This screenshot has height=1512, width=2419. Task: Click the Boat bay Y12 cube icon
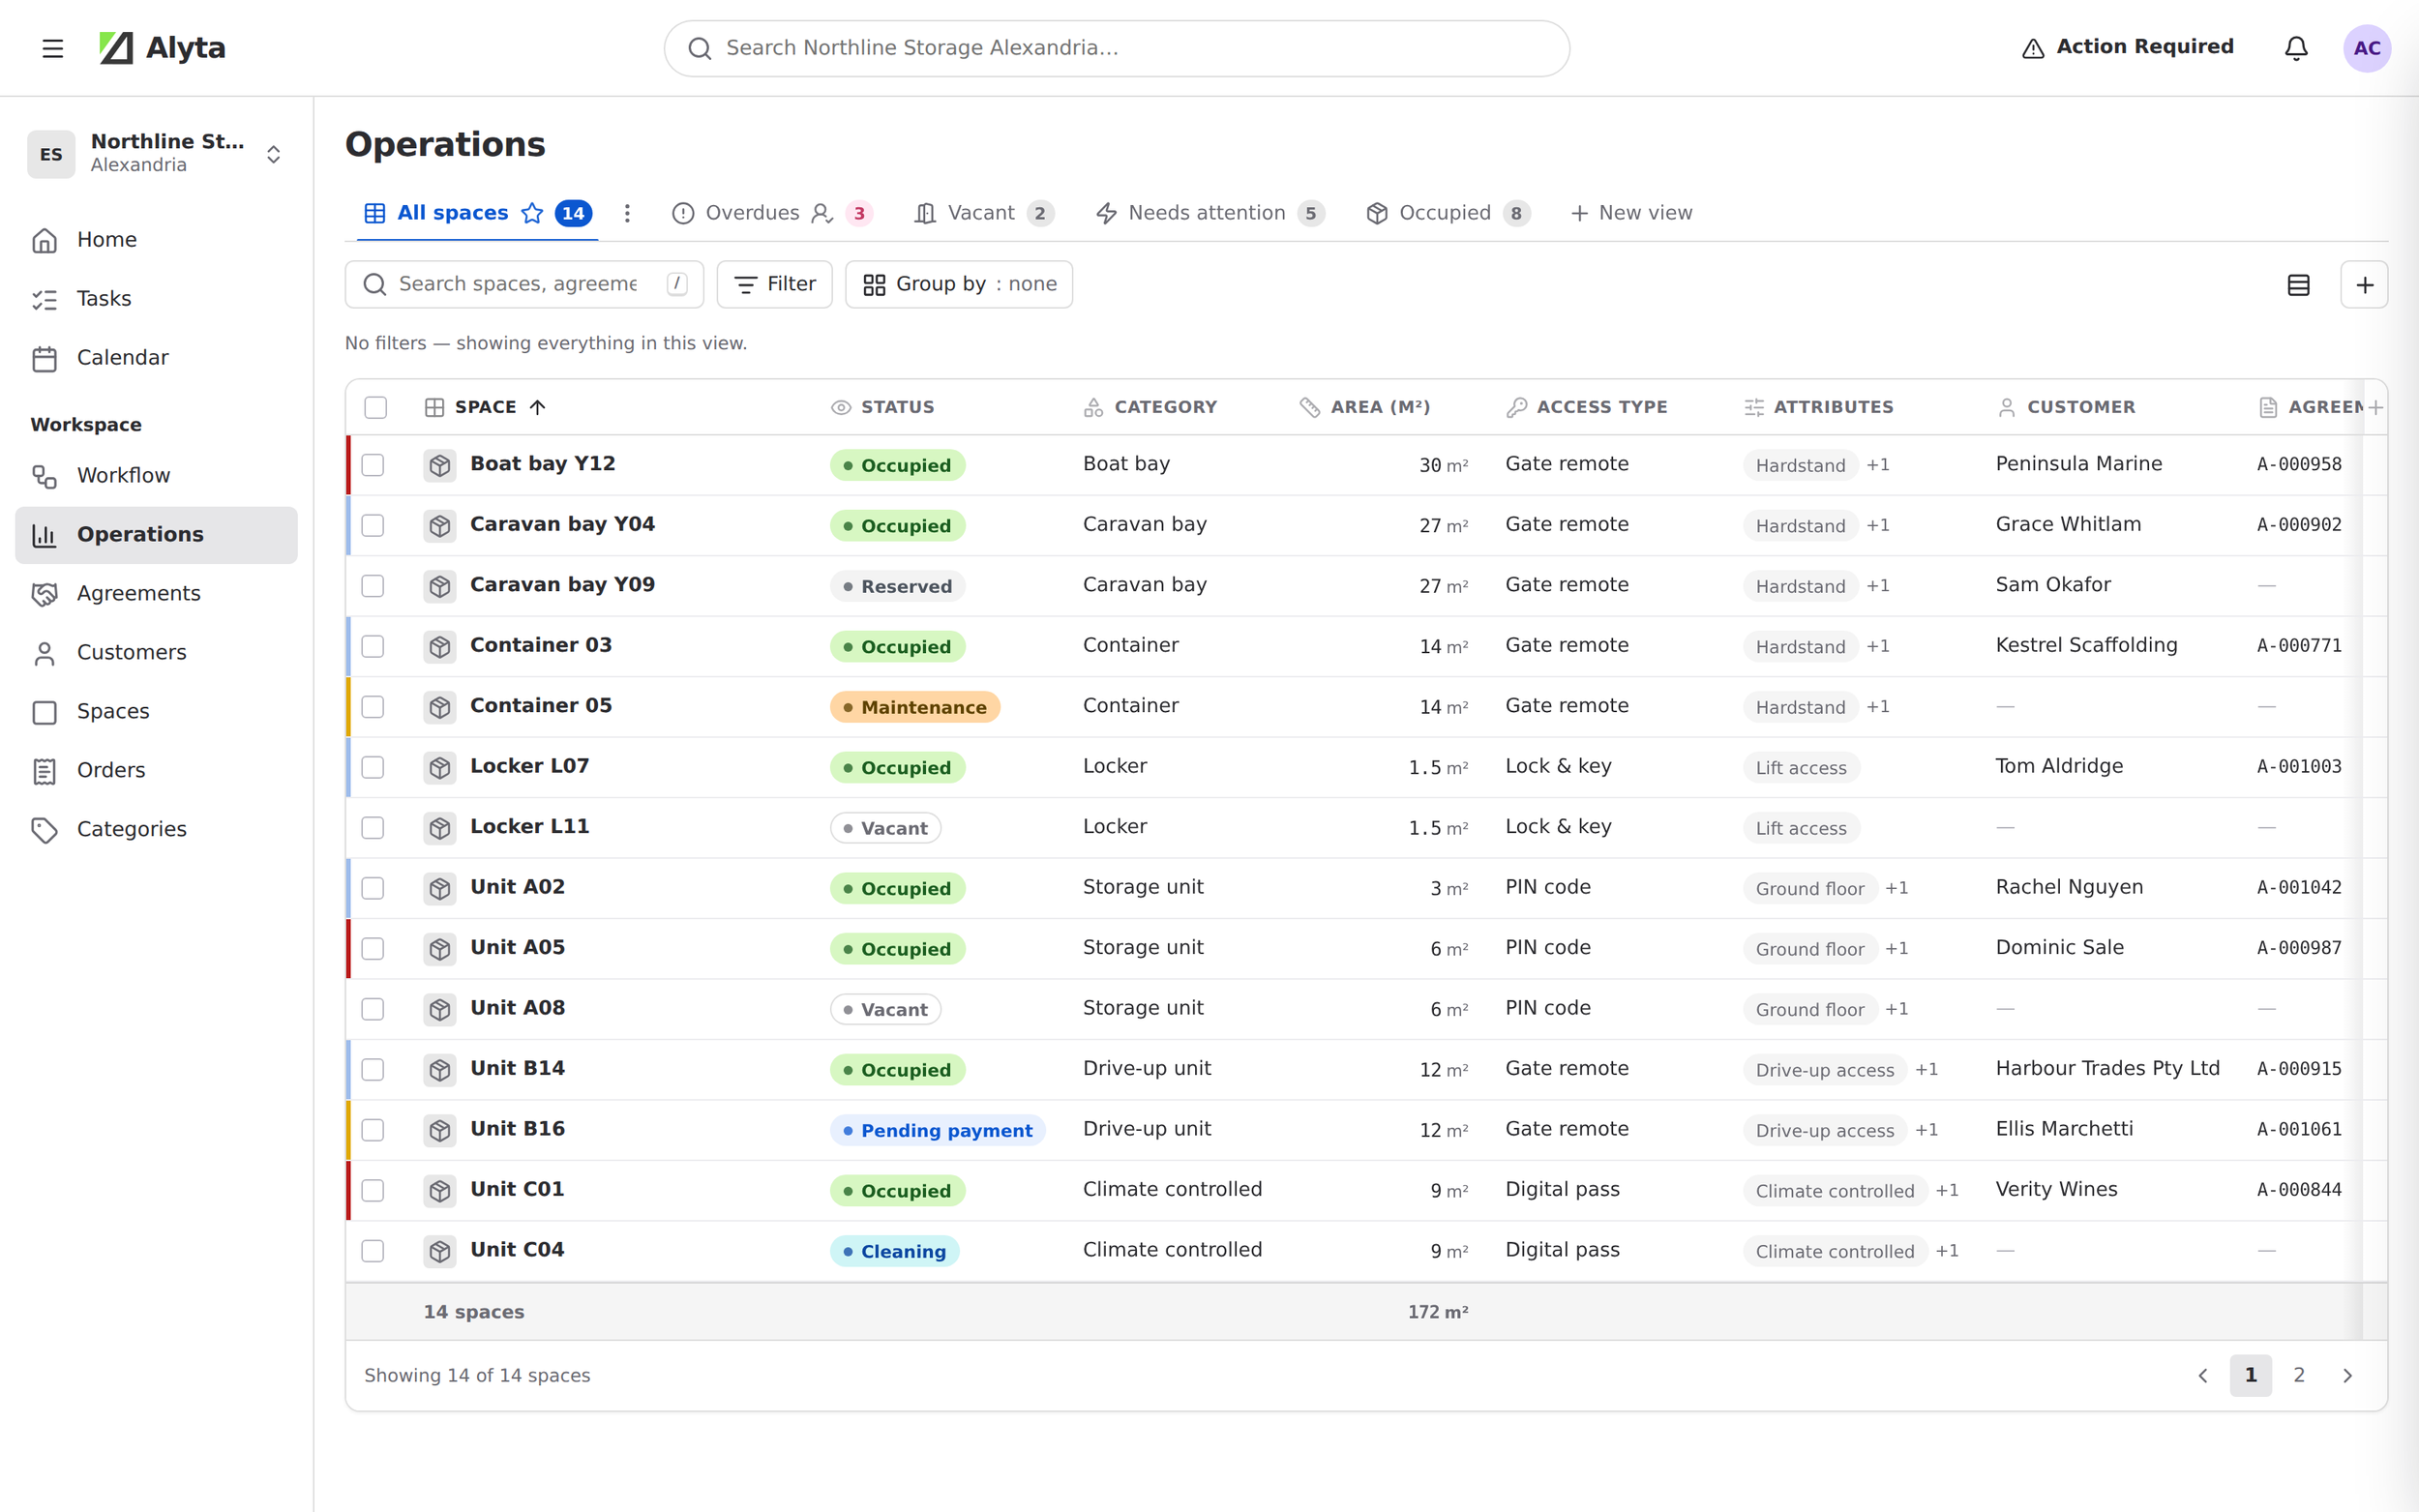pos(440,465)
